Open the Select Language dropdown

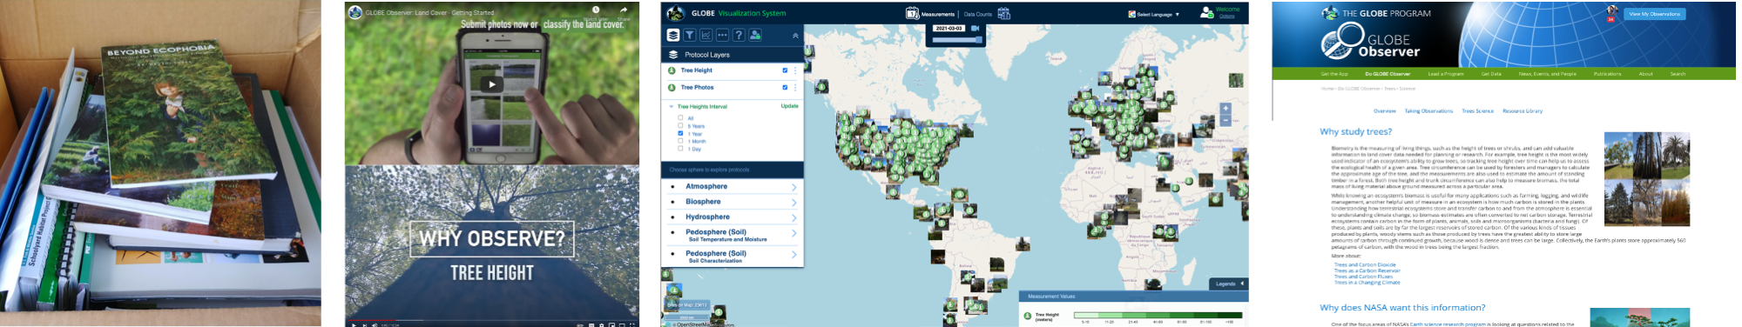pos(1155,15)
